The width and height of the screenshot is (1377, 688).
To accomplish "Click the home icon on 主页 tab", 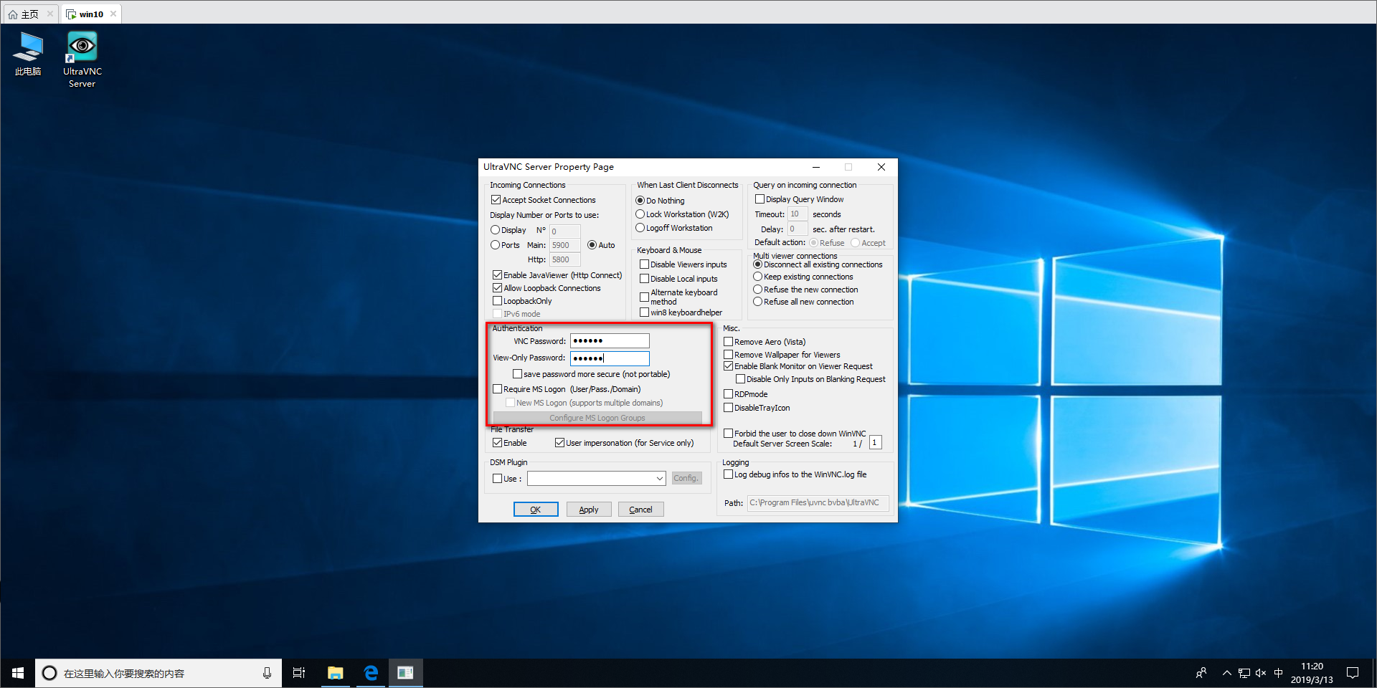I will (12, 14).
